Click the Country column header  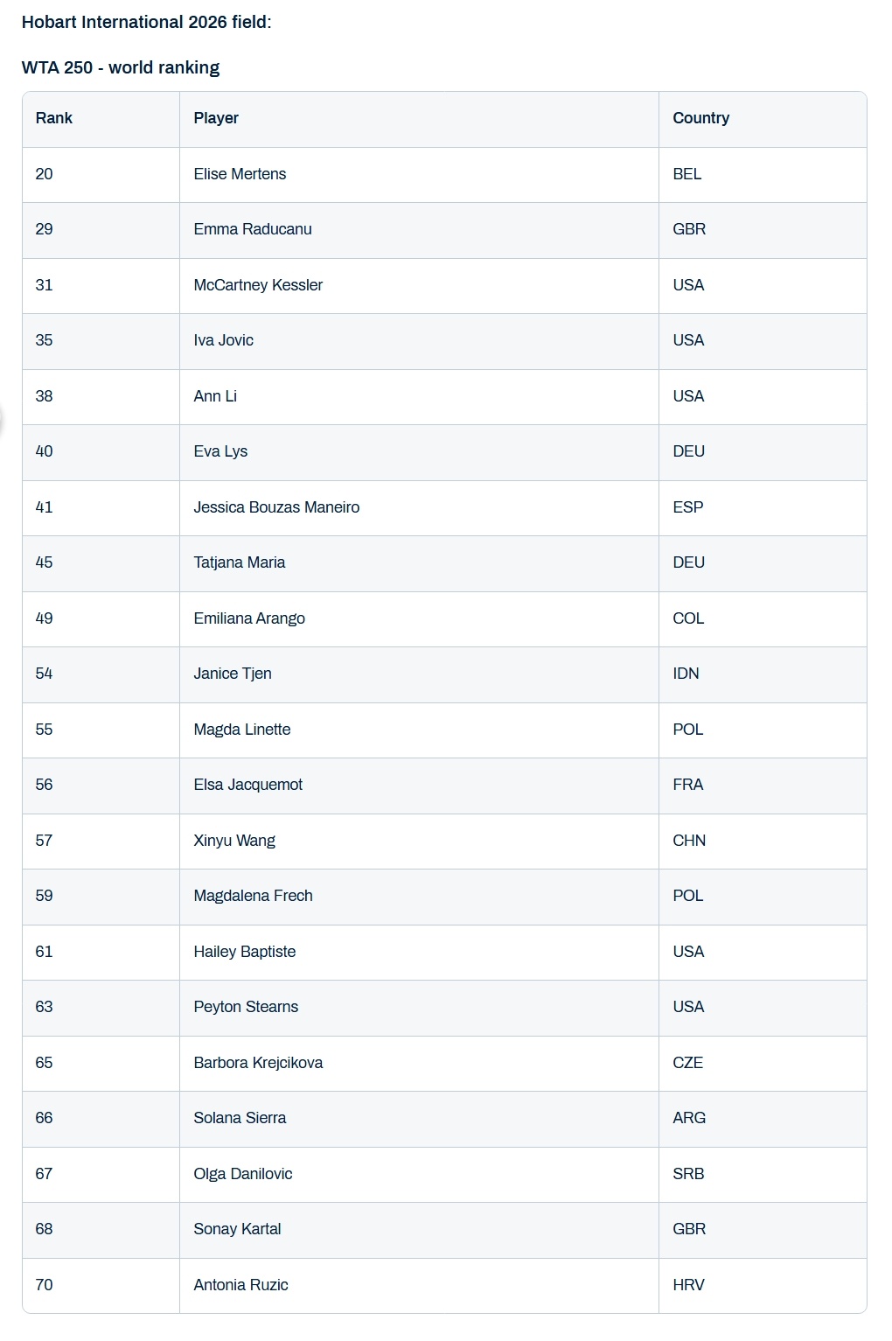click(x=700, y=118)
